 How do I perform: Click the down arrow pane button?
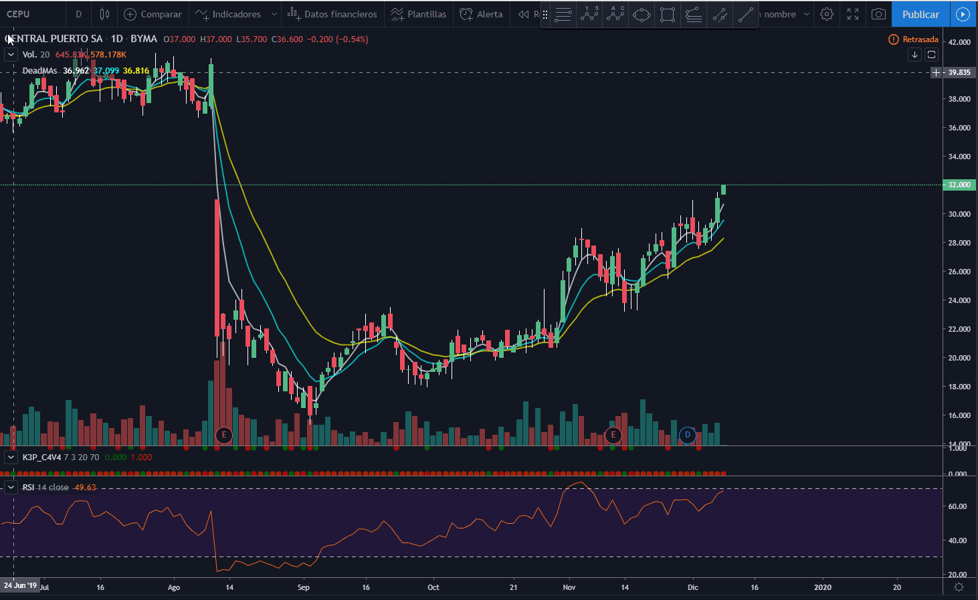pyautogui.click(x=914, y=55)
